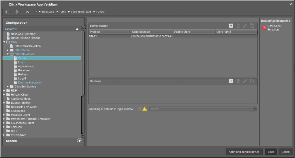Click the add icon in Server location
295x158 pixels.
[231, 26]
